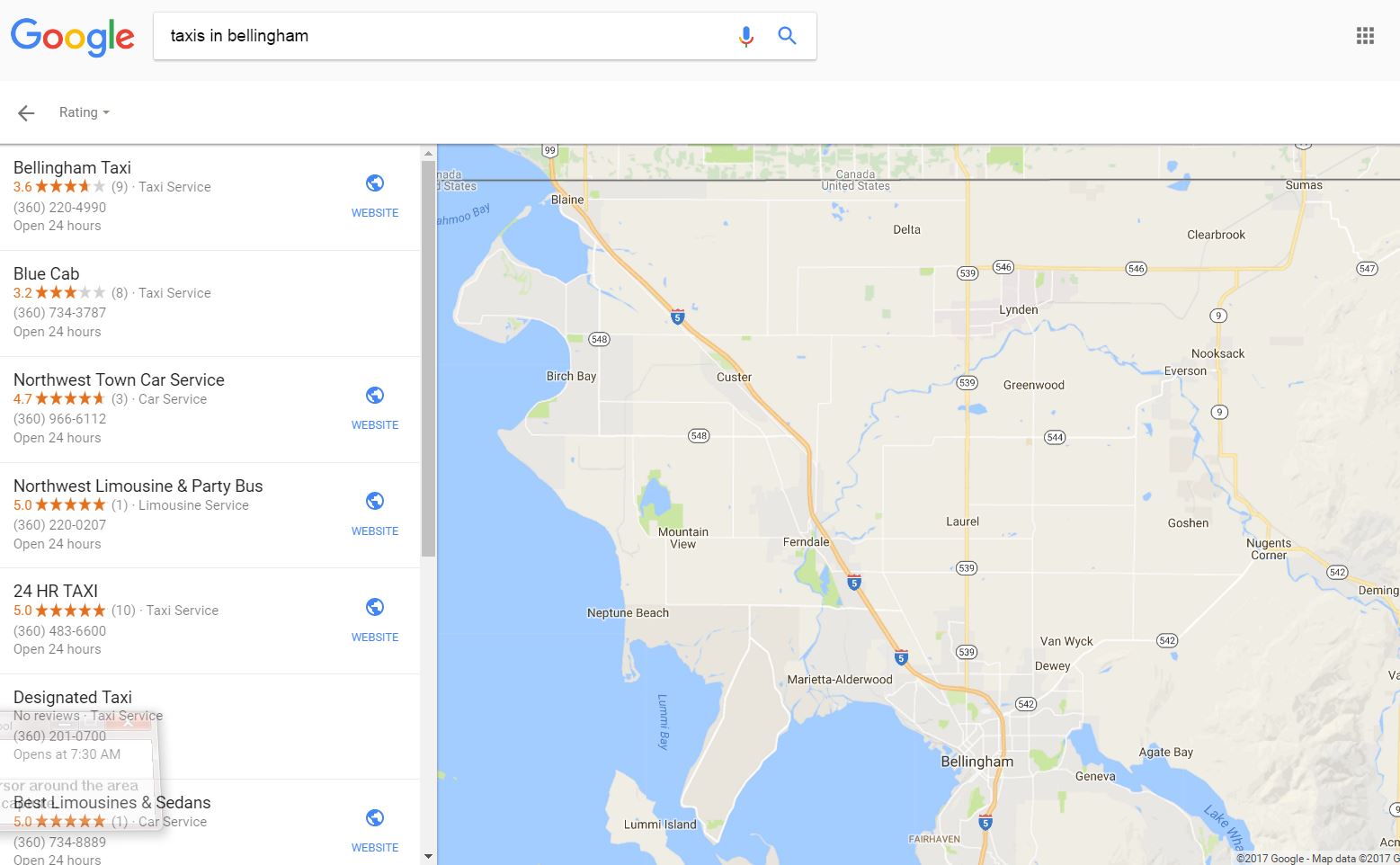Click the blue search magnifier icon
Screen dimensions: 1400x865
pyautogui.click(x=787, y=36)
